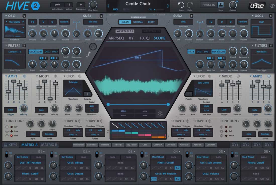276x185 pixels.
Task: Click the AMP1 Attack slider
Action: pos(8,91)
